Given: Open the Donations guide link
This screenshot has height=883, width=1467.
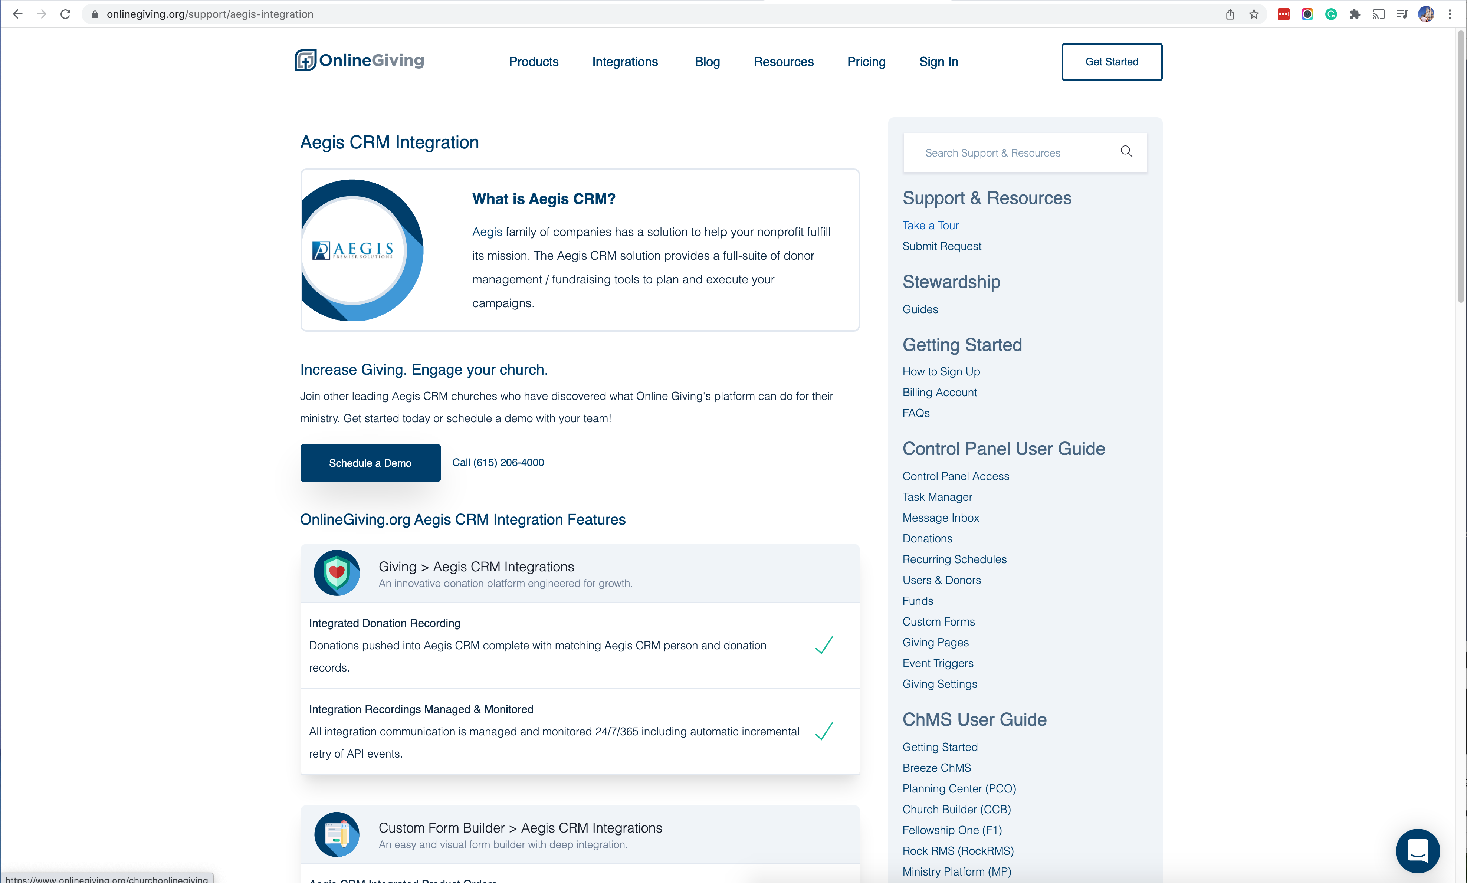Looking at the screenshot, I should coord(927,539).
